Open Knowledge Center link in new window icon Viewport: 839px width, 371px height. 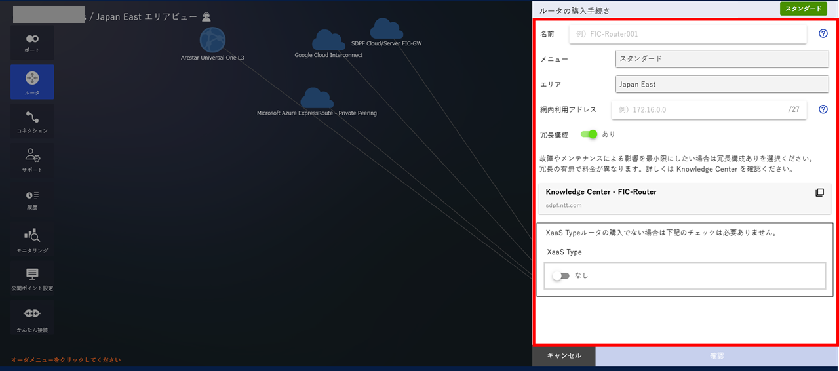coord(819,193)
